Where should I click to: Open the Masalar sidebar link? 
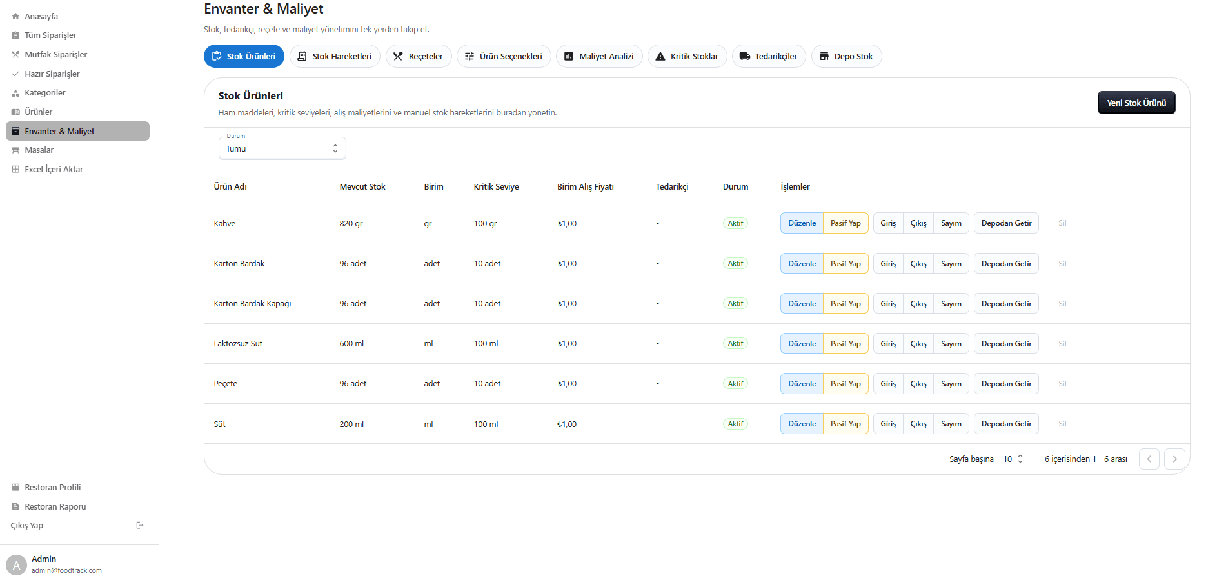tap(77, 150)
